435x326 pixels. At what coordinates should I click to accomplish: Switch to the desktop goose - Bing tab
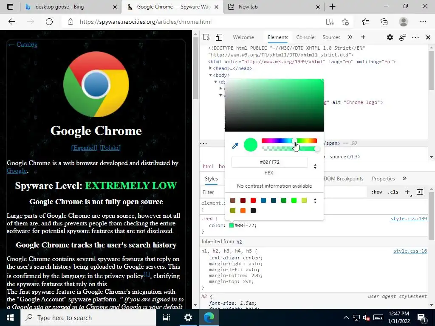coord(71,7)
